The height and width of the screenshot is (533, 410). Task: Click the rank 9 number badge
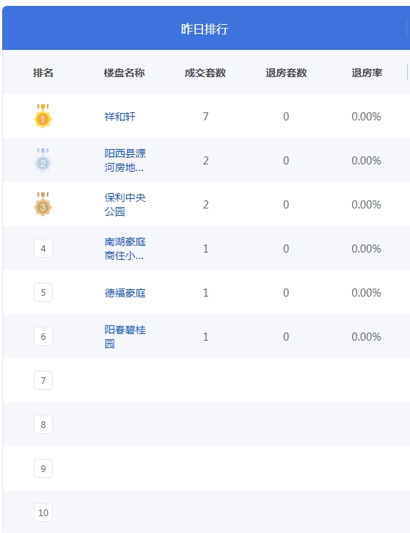(43, 468)
